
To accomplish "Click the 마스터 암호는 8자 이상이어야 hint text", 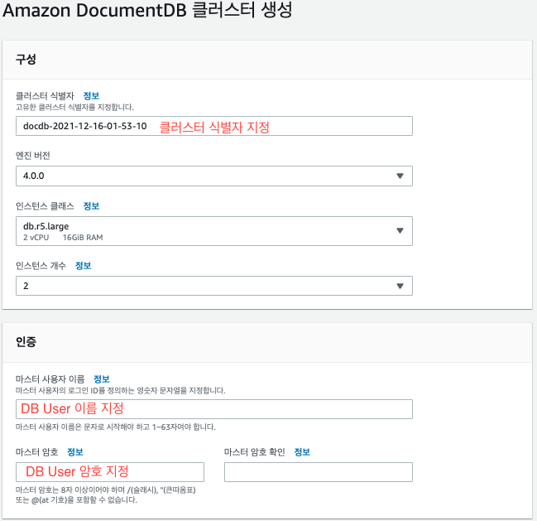I will pyautogui.click(x=105, y=495).
